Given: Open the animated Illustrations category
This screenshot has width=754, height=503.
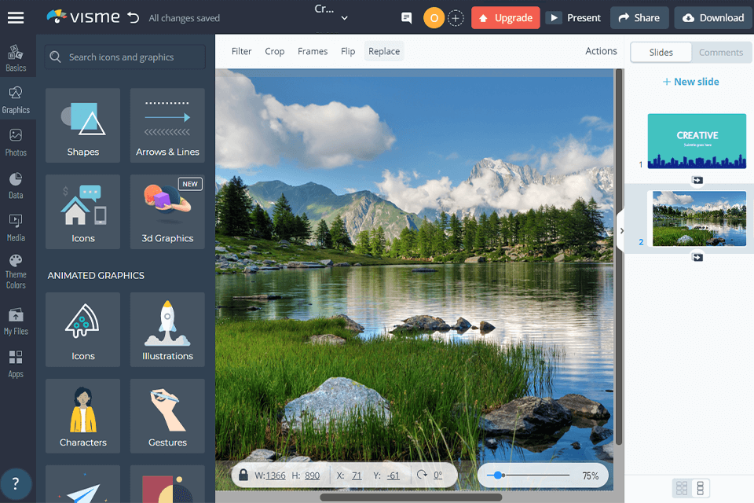Looking at the screenshot, I should tap(167, 330).
